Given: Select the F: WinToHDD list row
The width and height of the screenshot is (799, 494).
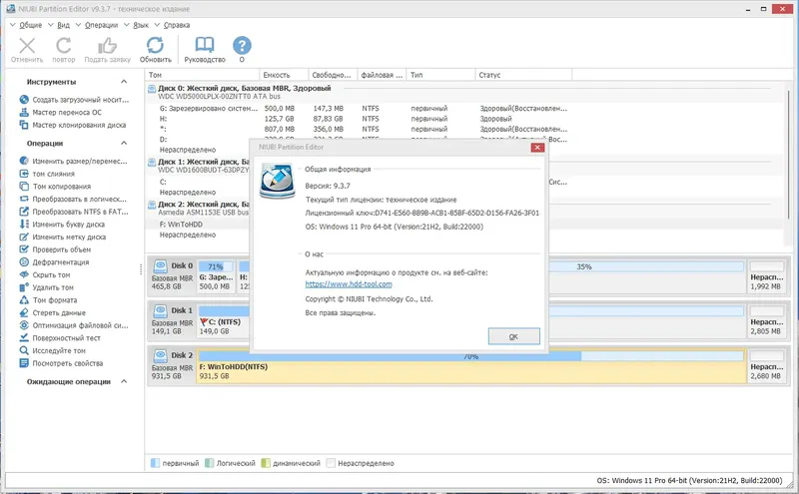Looking at the screenshot, I should [x=198, y=225].
